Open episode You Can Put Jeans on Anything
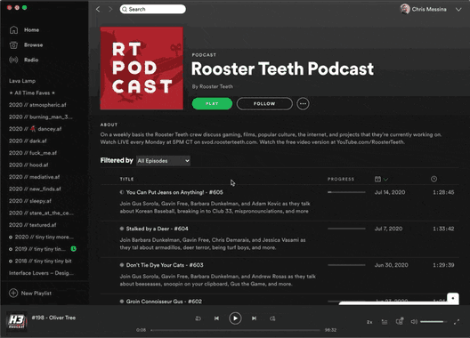Viewport: 470px width, 338px height. (x=174, y=192)
